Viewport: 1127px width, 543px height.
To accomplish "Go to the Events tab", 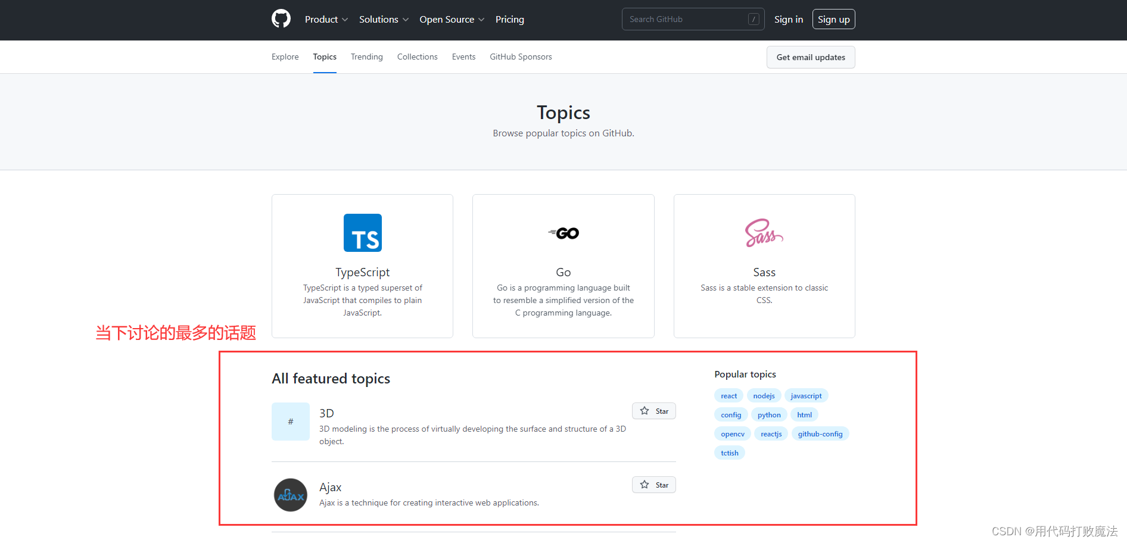I will [x=463, y=57].
